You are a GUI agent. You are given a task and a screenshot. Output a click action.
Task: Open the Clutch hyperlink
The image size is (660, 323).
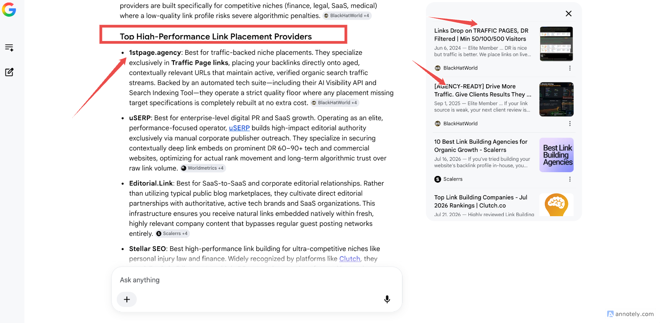coord(350,259)
